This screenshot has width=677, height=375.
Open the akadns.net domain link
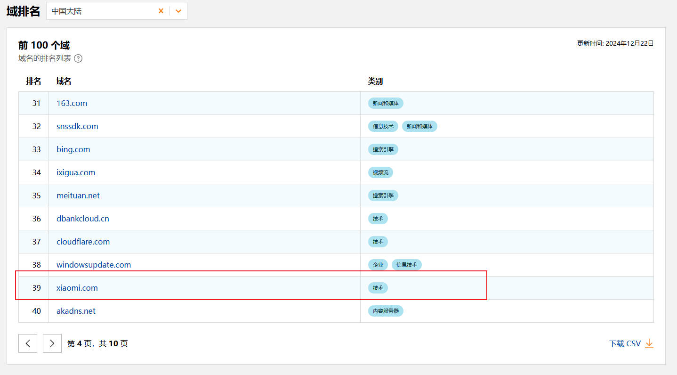tap(76, 311)
